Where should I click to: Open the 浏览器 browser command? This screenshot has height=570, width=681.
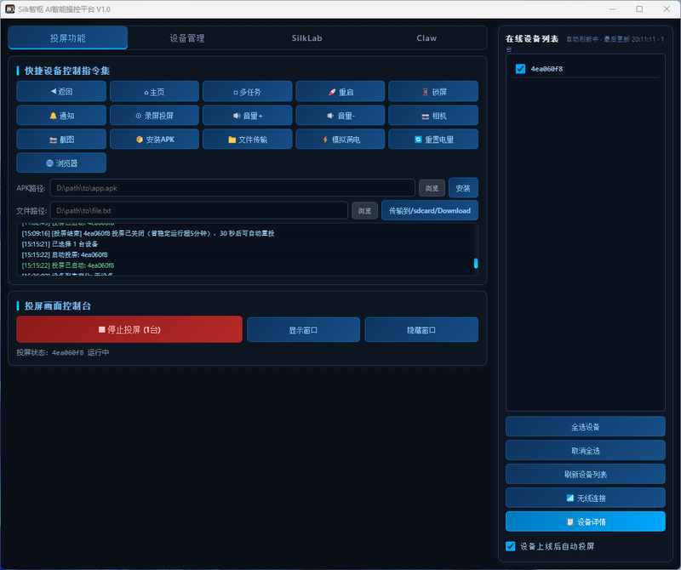pos(61,162)
